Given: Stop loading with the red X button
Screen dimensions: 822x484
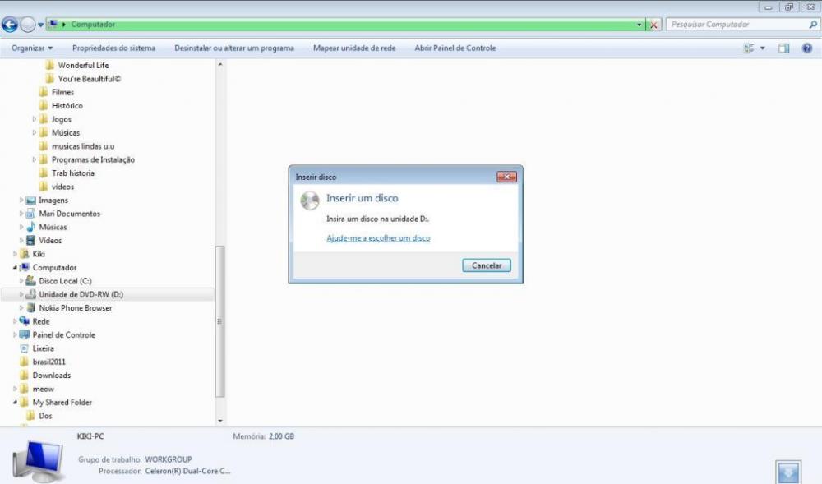Looking at the screenshot, I should point(653,25).
